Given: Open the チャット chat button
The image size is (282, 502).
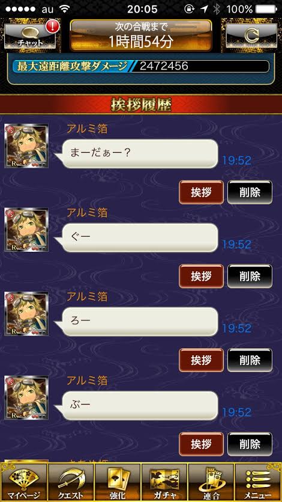Looking at the screenshot, I should [x=30, y=37].
